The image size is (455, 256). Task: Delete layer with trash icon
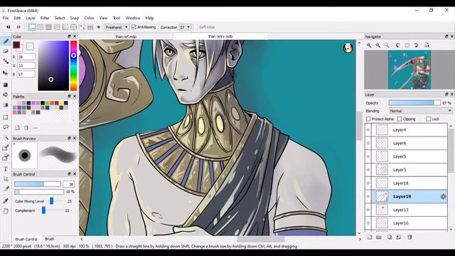(x=409, y=237)
